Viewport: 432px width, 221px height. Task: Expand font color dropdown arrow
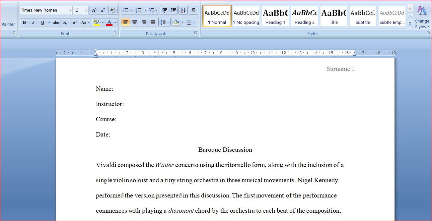[115, 23]
